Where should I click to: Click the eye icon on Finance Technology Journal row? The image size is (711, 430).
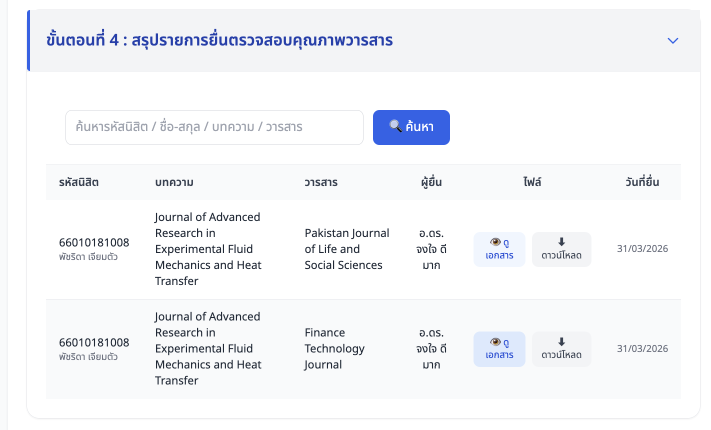495,341
